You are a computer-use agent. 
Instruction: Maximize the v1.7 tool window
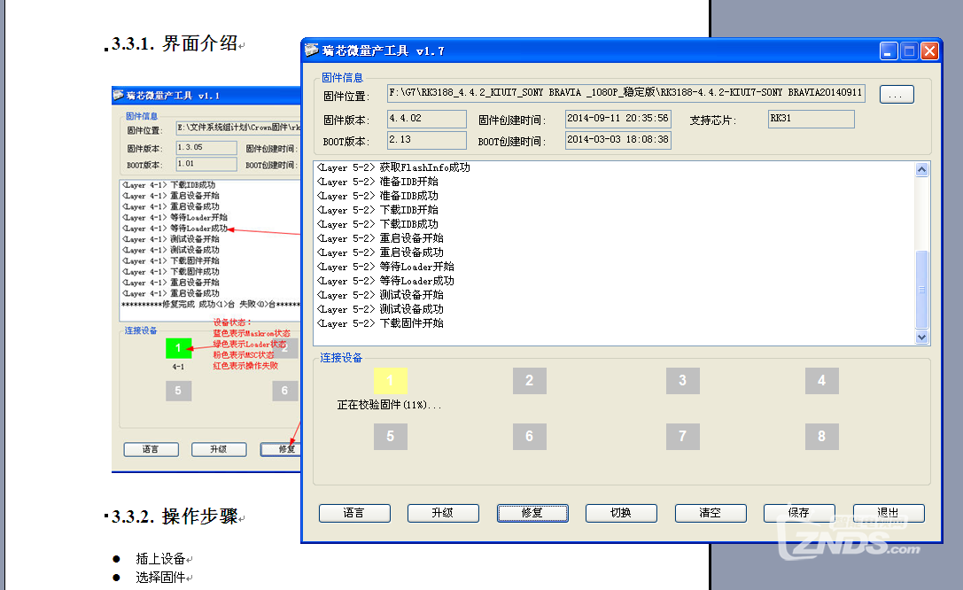(909, 51)
